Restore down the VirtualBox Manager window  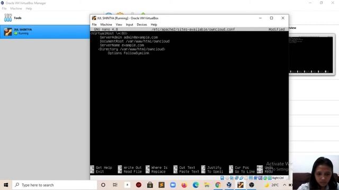[x=322, y=3]
